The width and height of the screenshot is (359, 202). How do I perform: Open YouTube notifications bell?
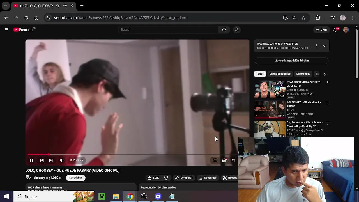pyautogui.click(x=335, y=30)
